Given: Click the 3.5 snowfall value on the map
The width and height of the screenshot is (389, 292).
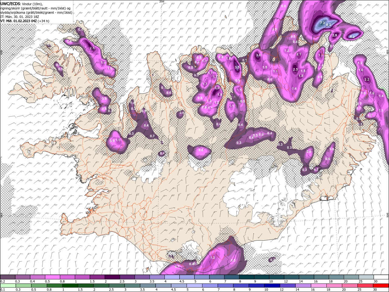Looking at the screenshot, I should tap(237, 67).
